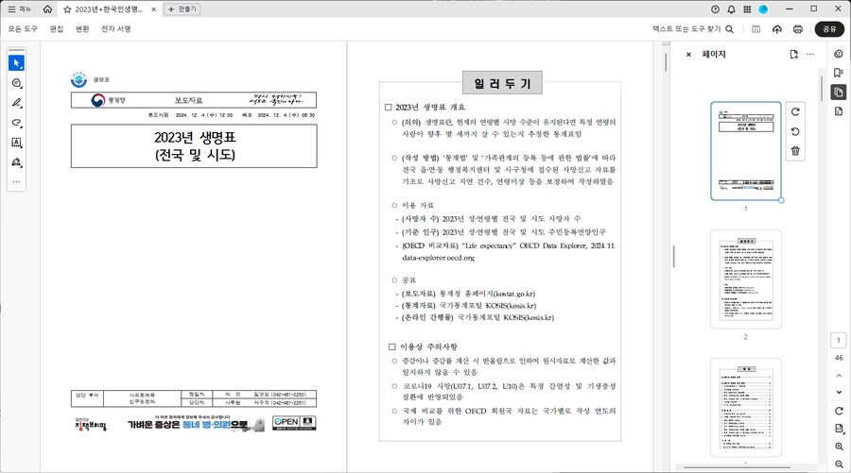Click the document vertical scrollbar

point(666,62)
